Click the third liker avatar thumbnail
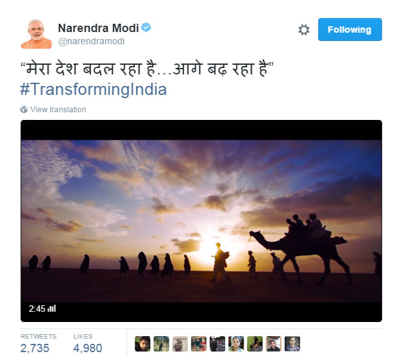The width and height of the screenshot is (404, 356). point(180,344)
